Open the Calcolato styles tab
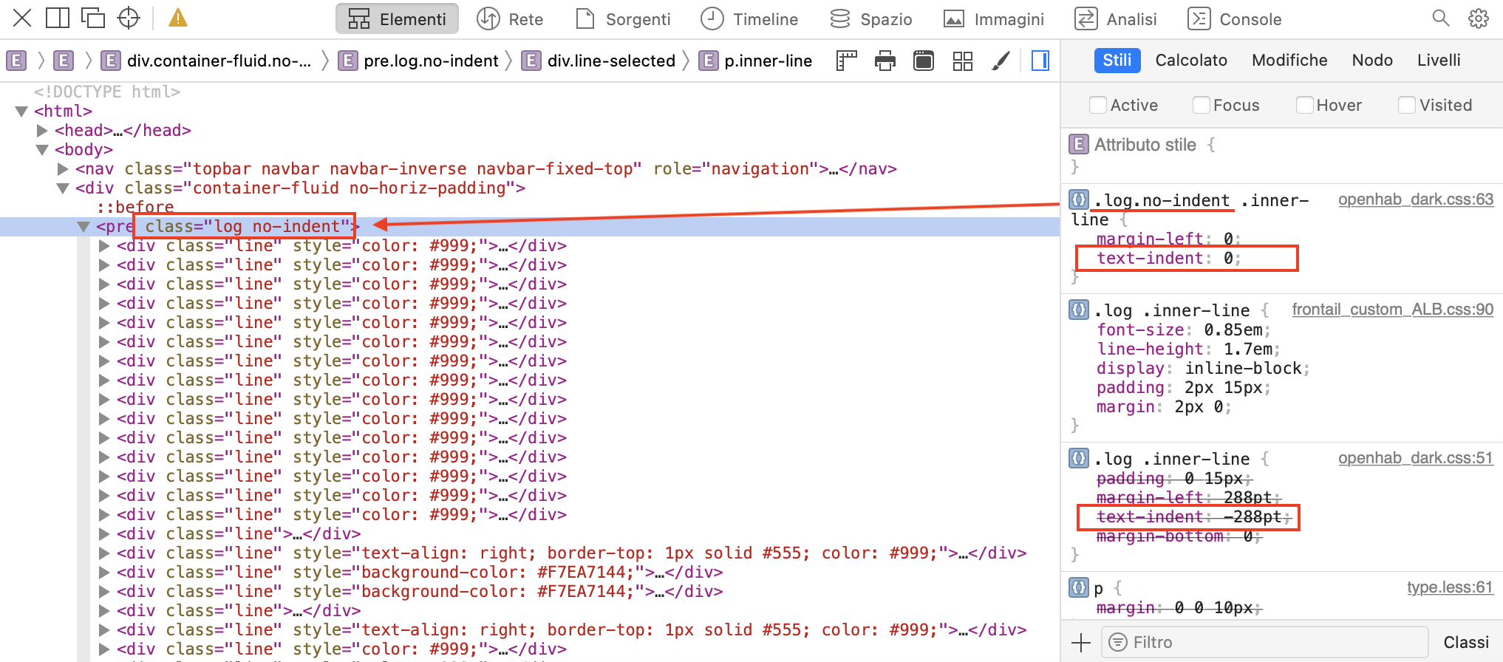The height and width of the screenshot is (662, 1503). (x=1190, y=61)
